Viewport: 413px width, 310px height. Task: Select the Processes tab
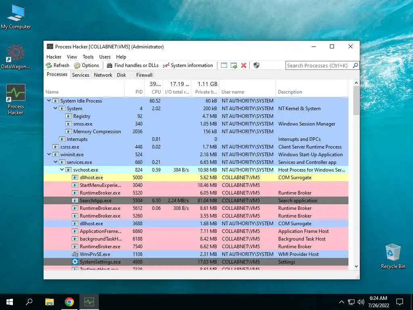tap(57, 74)
